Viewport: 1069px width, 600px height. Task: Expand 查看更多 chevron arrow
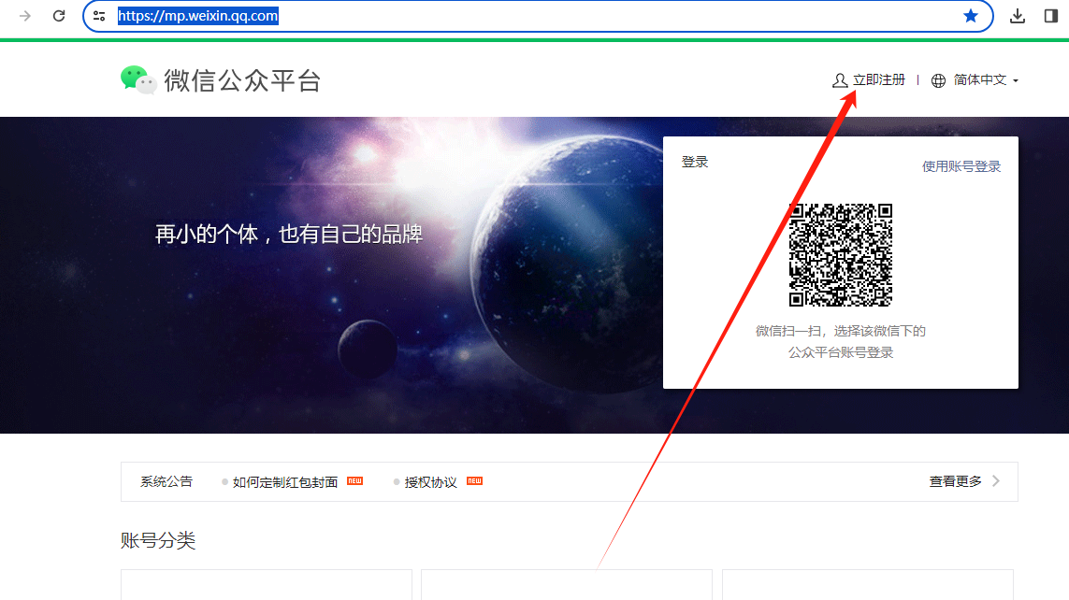point(996,481)
